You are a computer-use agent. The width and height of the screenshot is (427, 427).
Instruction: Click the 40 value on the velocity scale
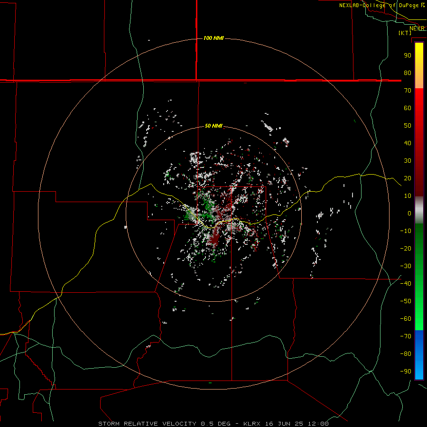[408, 143]
